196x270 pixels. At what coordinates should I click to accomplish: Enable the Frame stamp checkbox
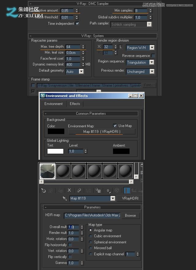pos(33,85)
